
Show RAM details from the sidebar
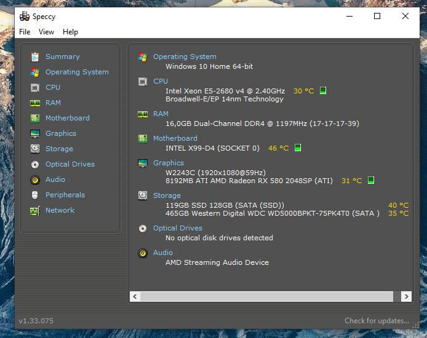[53, 103]
